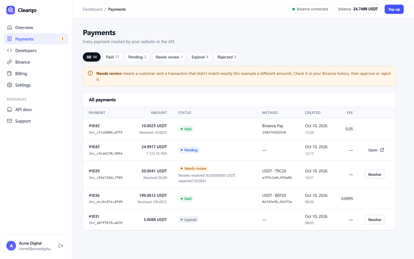Click the Needs review badge on #1039
Viewport: 414px width, 259px height.
coord(193,168)
